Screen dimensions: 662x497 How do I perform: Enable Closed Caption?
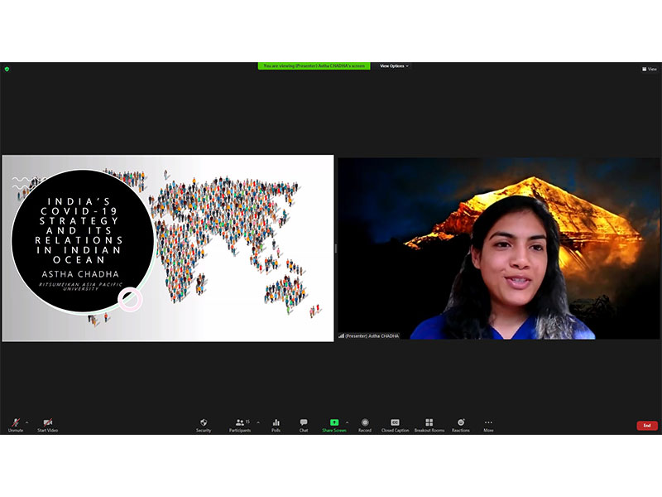click(x=395, y=424)
